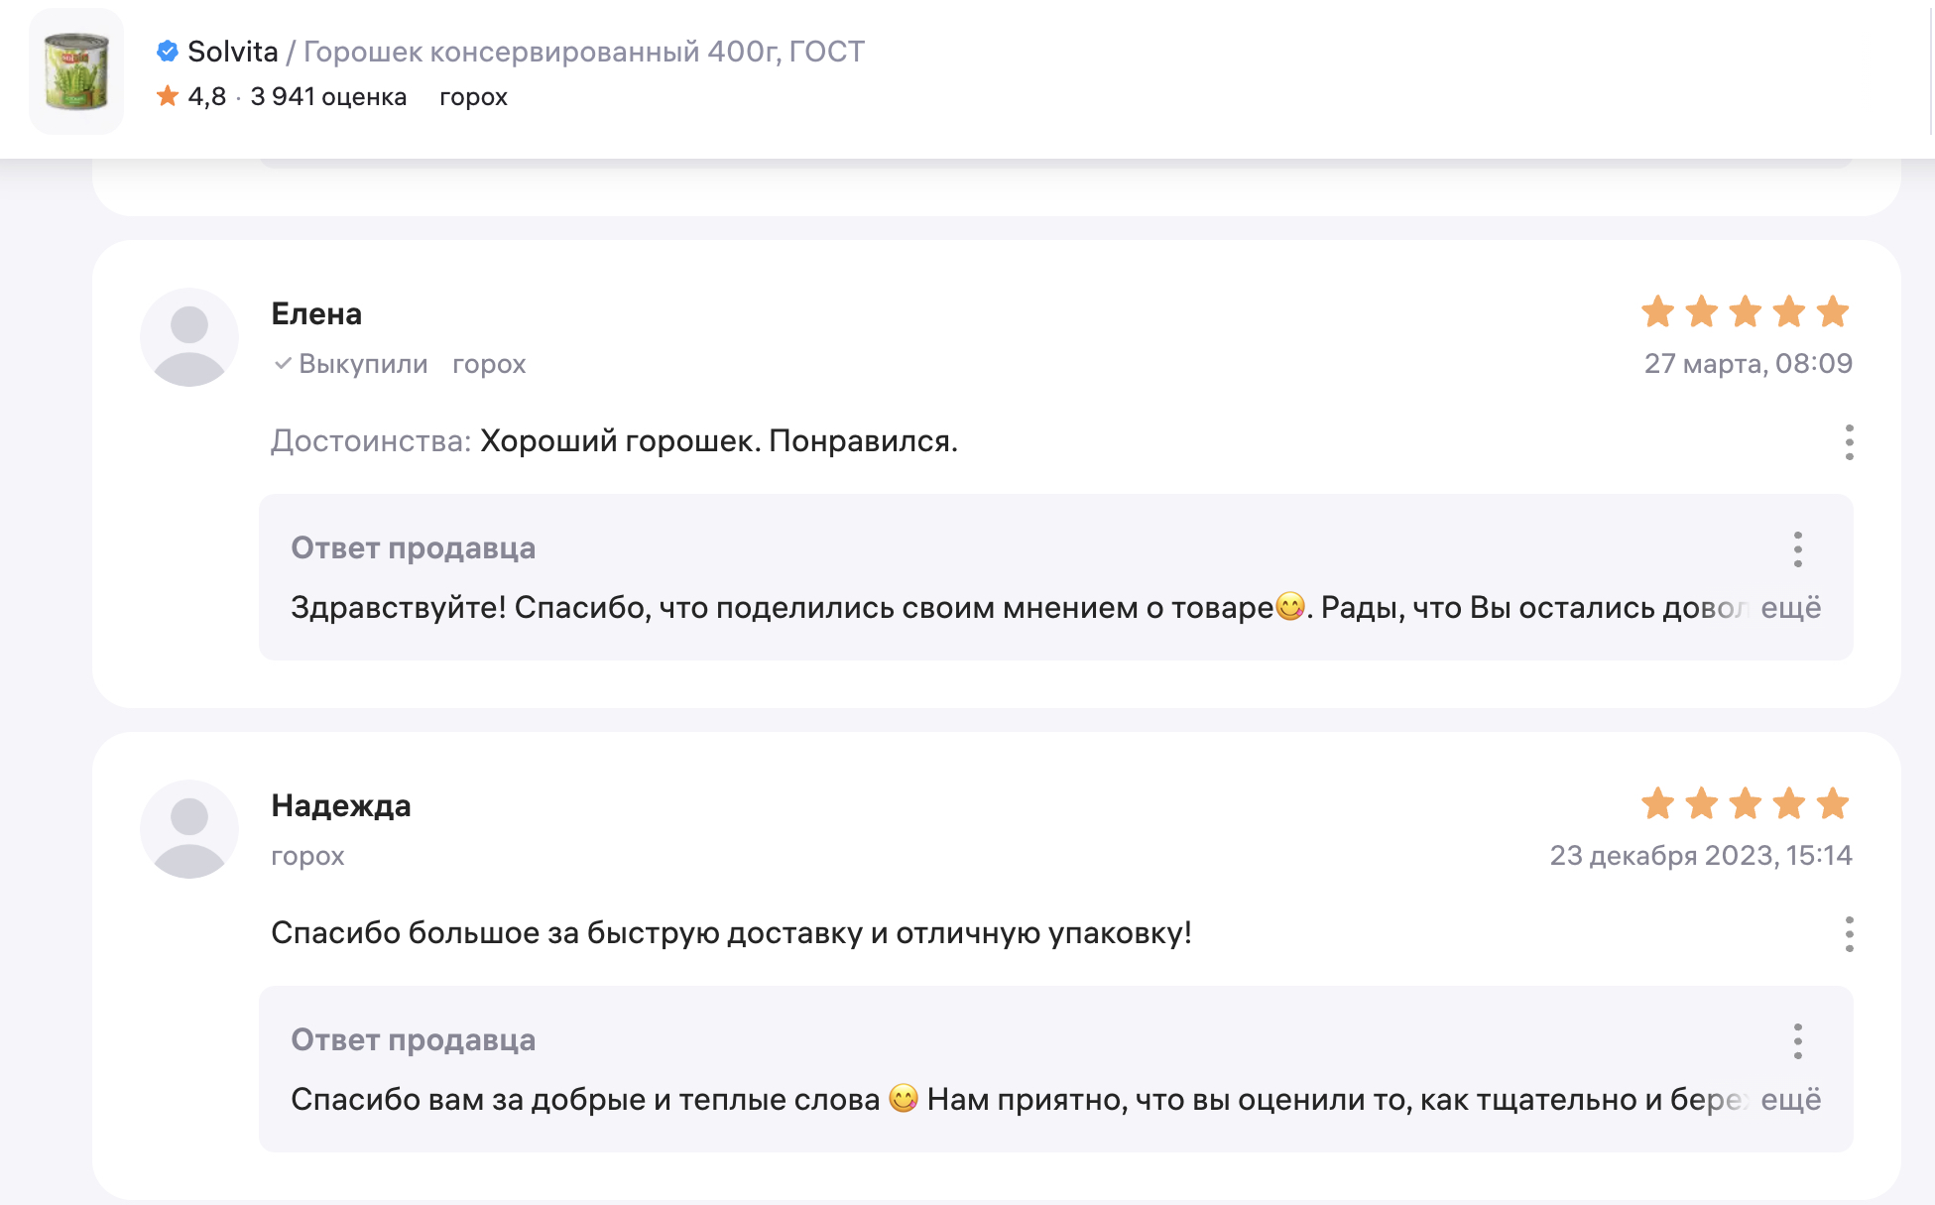Viewport: 1935px width, 1205px height.
Task: Click the blue verified seller badge
Action: [x=168, y=51]
